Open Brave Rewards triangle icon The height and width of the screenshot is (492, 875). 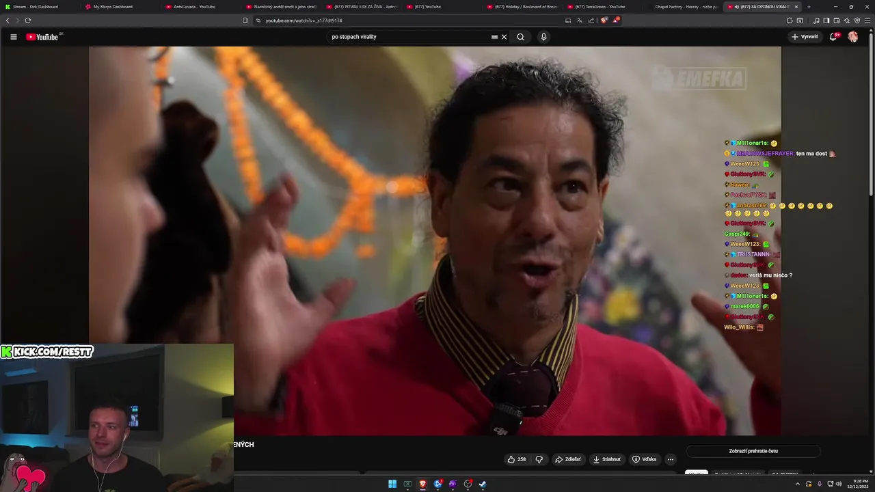coord(616,20)
